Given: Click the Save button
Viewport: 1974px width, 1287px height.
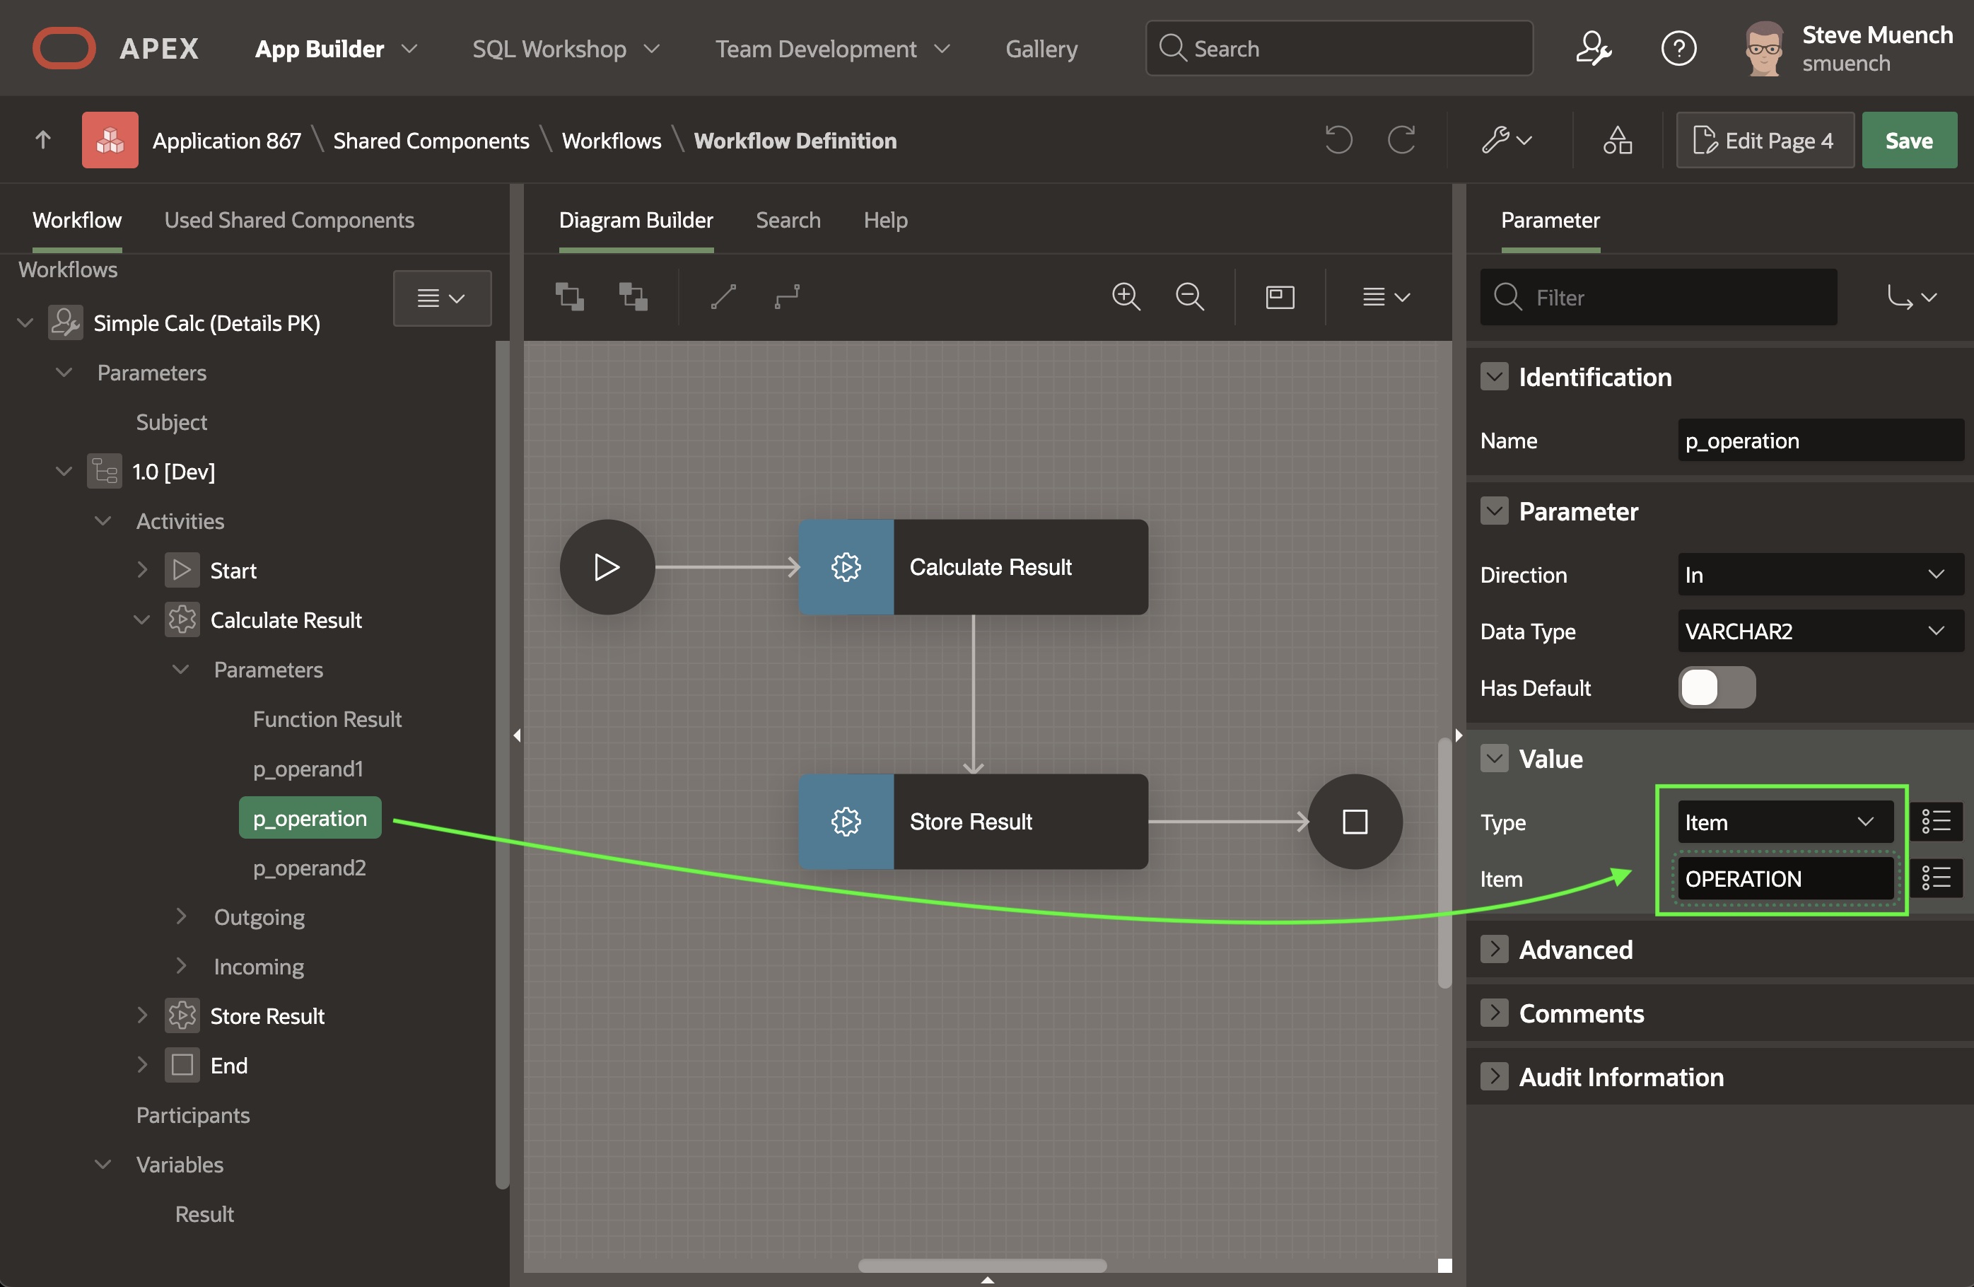Looking at the screenshot, I should click(1908, 139).
